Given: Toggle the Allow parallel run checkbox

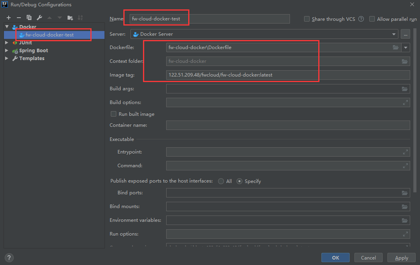Looking at the screenshot, I should (372, 19).
